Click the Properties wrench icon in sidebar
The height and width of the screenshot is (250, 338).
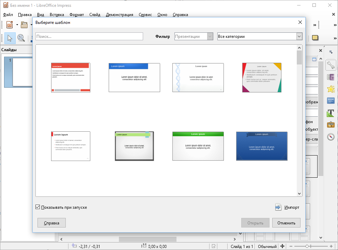[331, 64]
